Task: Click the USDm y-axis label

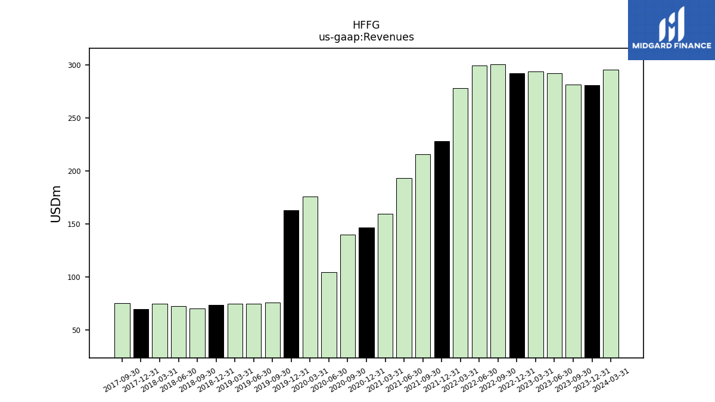Action: 56,204
